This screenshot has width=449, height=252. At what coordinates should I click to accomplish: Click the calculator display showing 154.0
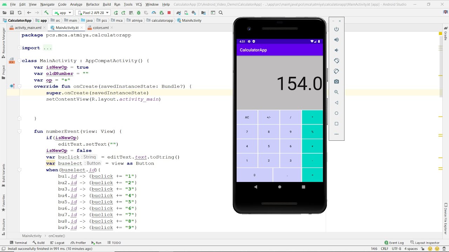click(x=280, y=83)
